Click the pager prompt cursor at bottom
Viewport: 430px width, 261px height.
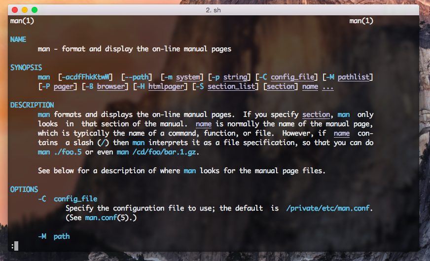coord(16,246)
